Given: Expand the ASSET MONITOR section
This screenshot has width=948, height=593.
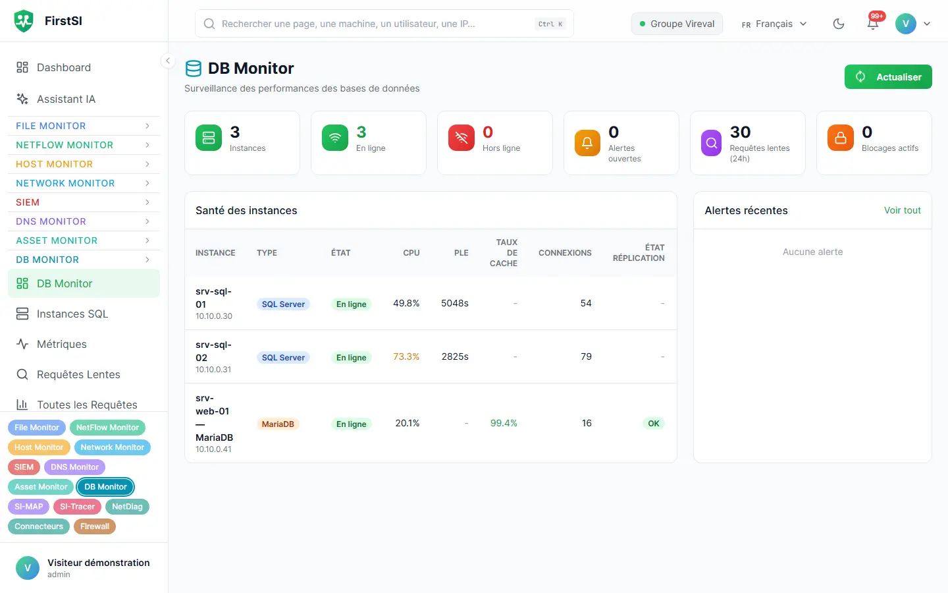Looking at the screenshot, I should [x=84, y=240].
